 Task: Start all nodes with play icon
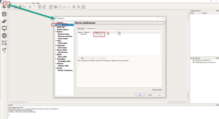30,7
